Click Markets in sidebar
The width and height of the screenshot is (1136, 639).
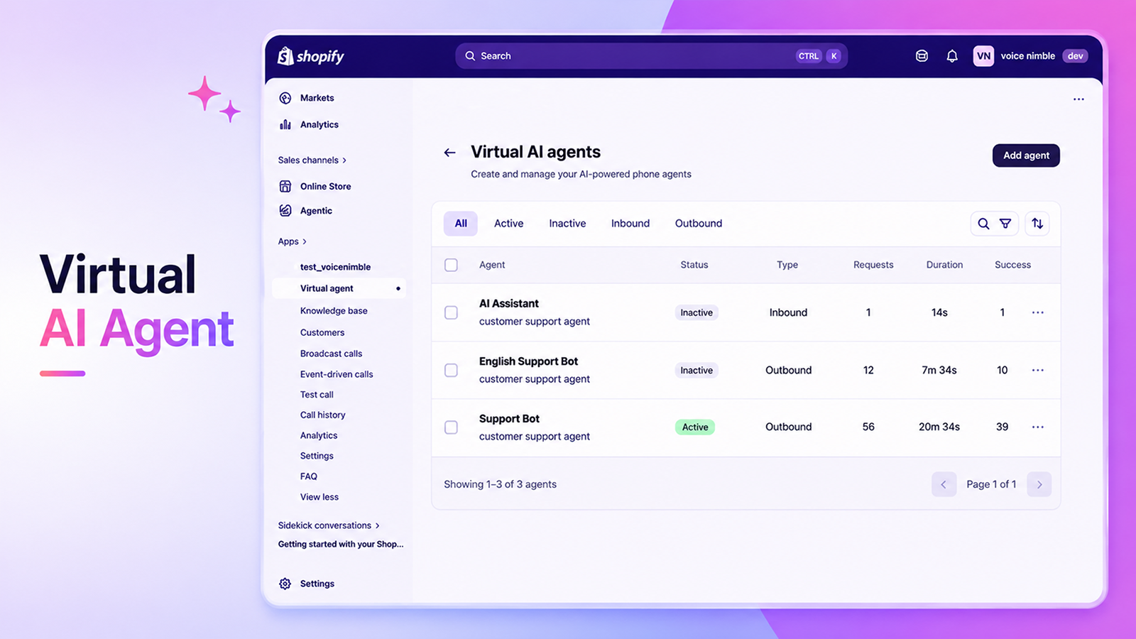(317, 98)
